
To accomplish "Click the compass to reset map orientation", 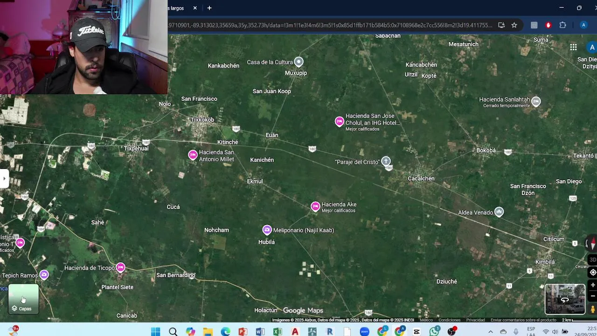I will point(592,243).
